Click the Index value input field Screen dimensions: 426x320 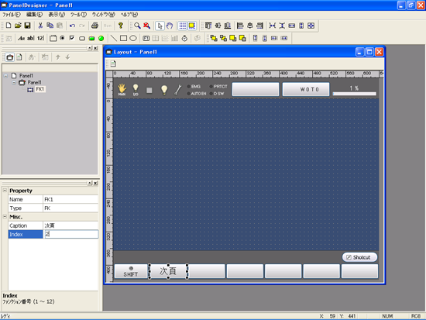[x=70, y=234]
